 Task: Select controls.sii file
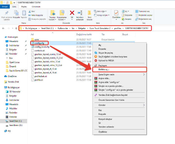click(39, 50)
